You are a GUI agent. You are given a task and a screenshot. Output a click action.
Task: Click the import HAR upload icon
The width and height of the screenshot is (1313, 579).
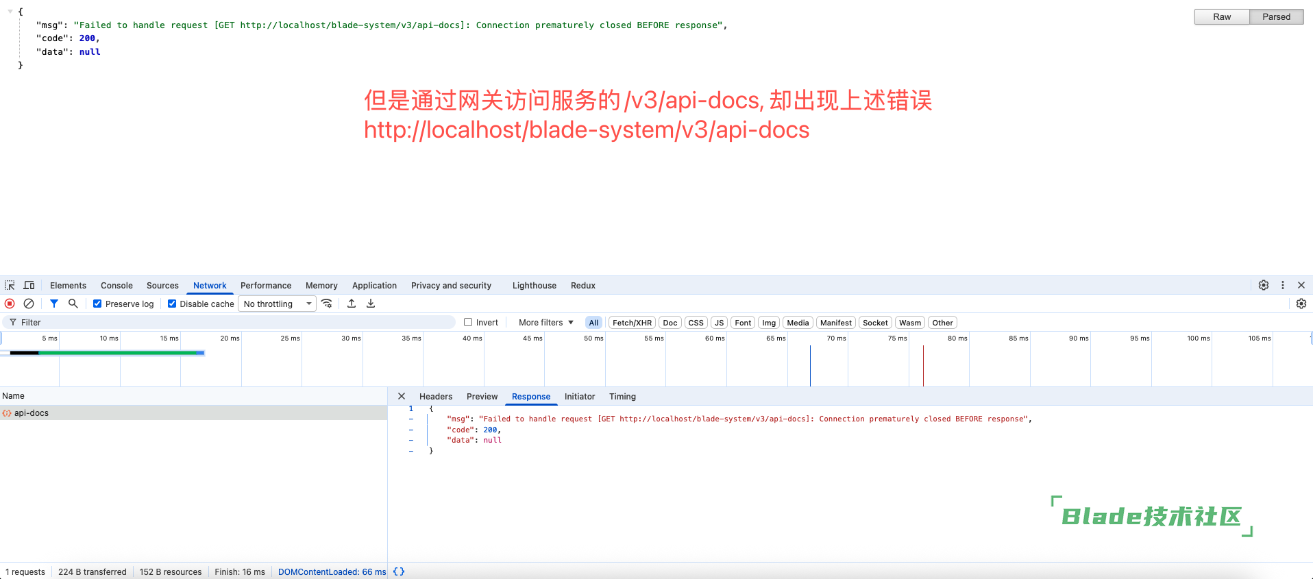(x=352, y=304)
